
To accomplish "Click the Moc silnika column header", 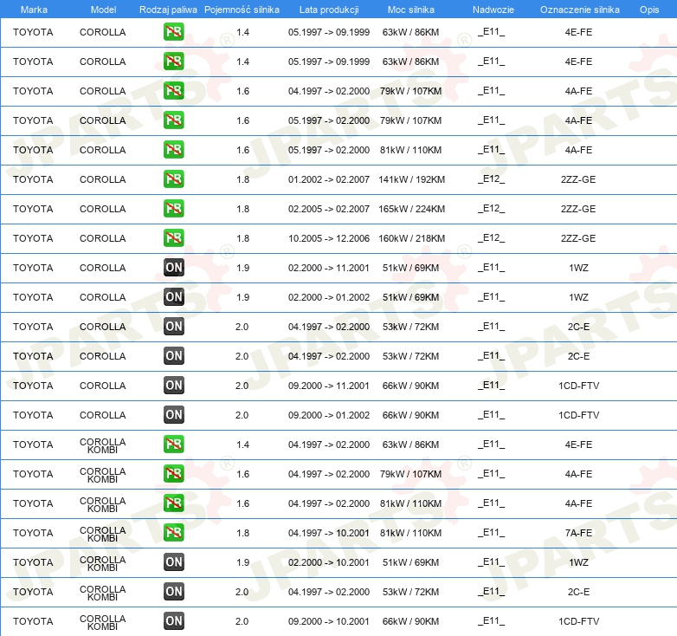I will point(410,10).
